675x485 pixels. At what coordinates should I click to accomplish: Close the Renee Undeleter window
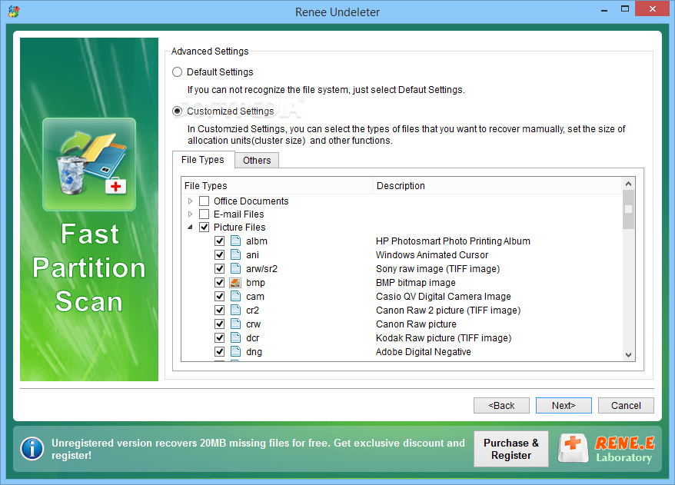point(653,9)
